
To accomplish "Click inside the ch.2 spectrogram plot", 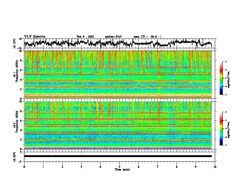I will 118,125.
